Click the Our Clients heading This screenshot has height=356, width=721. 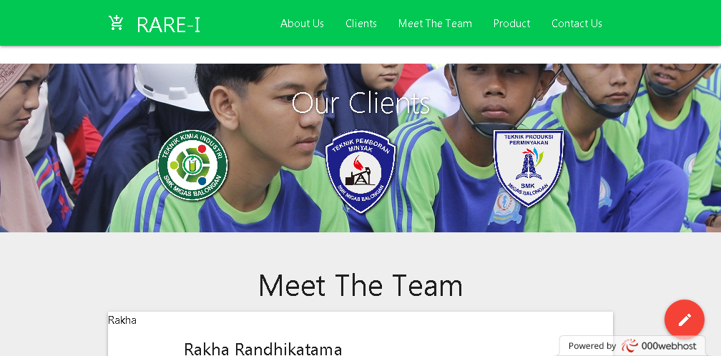360,103
